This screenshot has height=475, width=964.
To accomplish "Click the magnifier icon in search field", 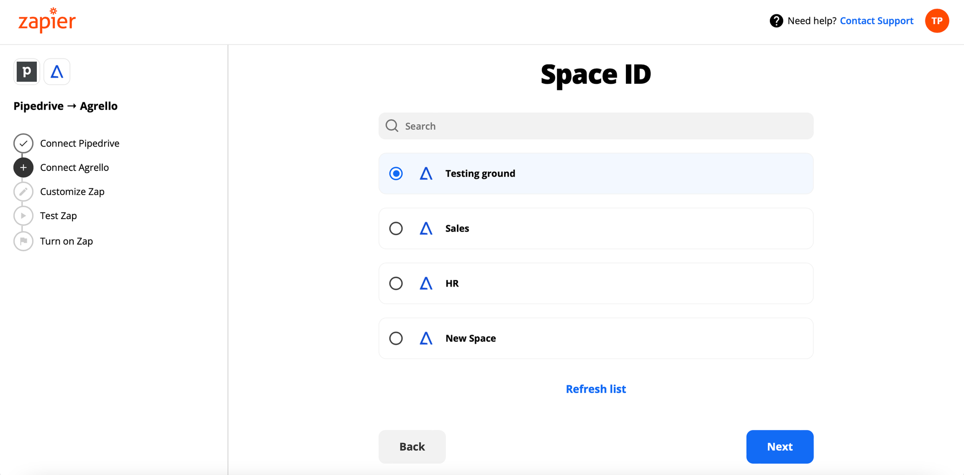I will pyautogui.click(x=392, y=126).
